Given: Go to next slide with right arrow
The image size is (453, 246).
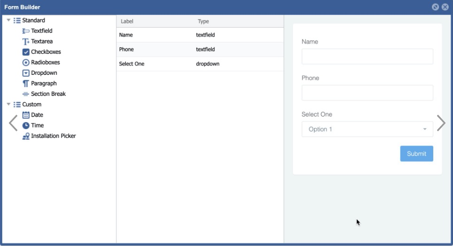Looking at the screenshot, I should (x=441, y=123).
